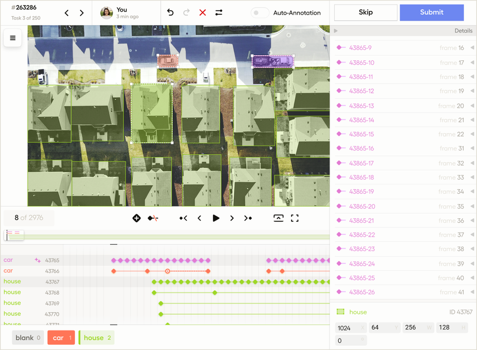This screenshot has width=477, height=350.
Task: Skip the current annotation task
Action: (x=365, y=12)
